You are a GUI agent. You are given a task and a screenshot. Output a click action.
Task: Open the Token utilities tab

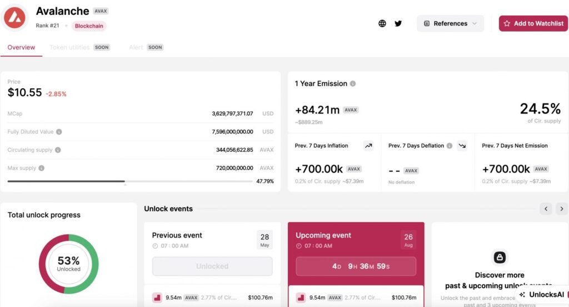tap(70, 47)
